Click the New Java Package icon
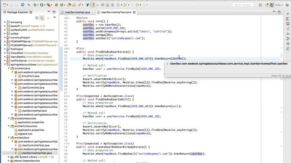 pos(56,5)
